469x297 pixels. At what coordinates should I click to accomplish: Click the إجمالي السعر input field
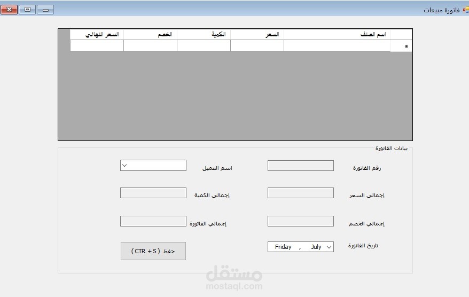[301, 193]
